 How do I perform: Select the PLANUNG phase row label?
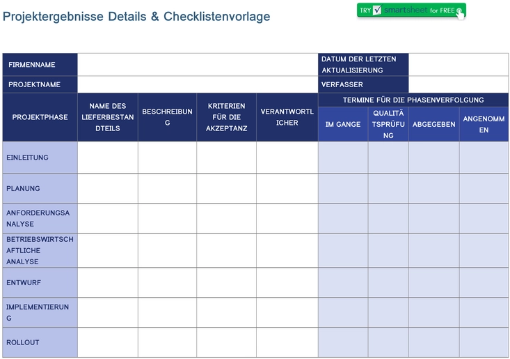pos(40,188)
